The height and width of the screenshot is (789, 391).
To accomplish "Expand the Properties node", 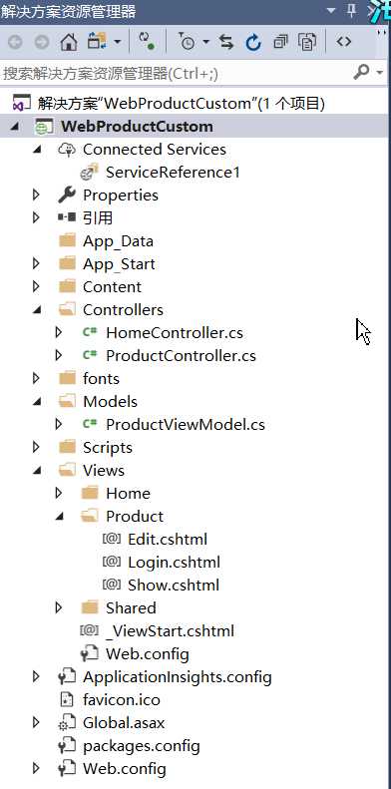I will coord(36,195).
